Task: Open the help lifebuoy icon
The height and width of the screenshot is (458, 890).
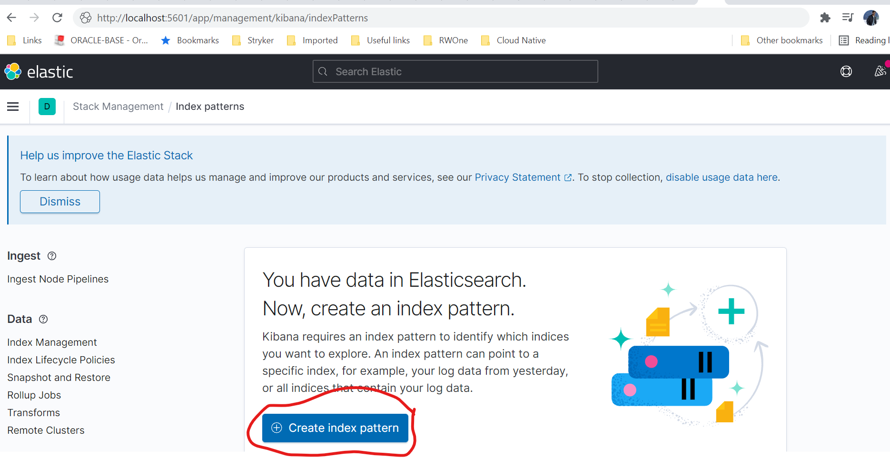Action: click(846, 71)
